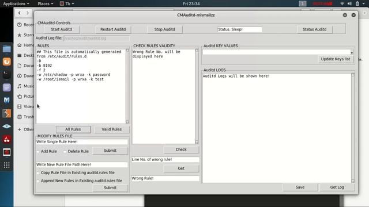
Task: Open Trash in Files sidebar
Action: pyautogui.click(x=25, y=117)
